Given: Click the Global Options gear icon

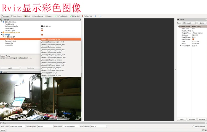Looking at the screenshot, I should [x=3, y=22].
